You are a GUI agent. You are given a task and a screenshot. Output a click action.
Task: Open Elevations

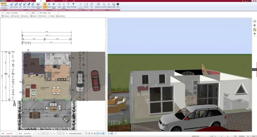(x=25, y=16)
